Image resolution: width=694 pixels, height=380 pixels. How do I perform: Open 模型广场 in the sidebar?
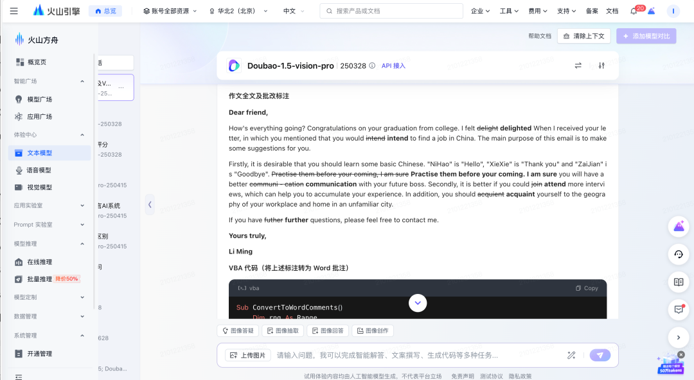(x=49, y=99)
